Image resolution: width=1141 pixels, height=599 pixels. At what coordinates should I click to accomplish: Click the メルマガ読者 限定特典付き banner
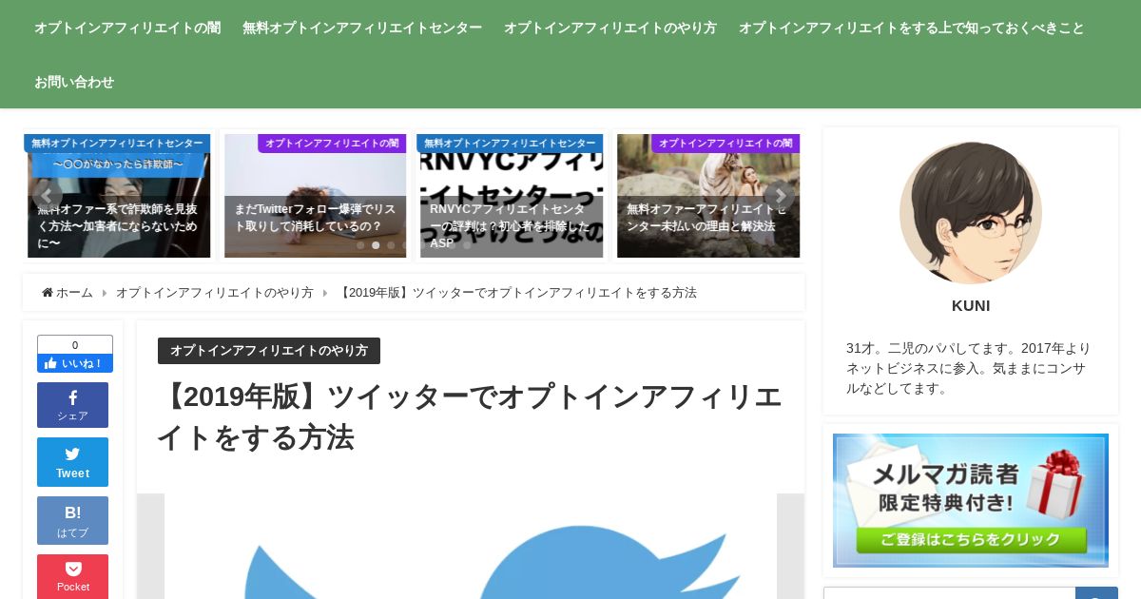[x=971, y=500]
